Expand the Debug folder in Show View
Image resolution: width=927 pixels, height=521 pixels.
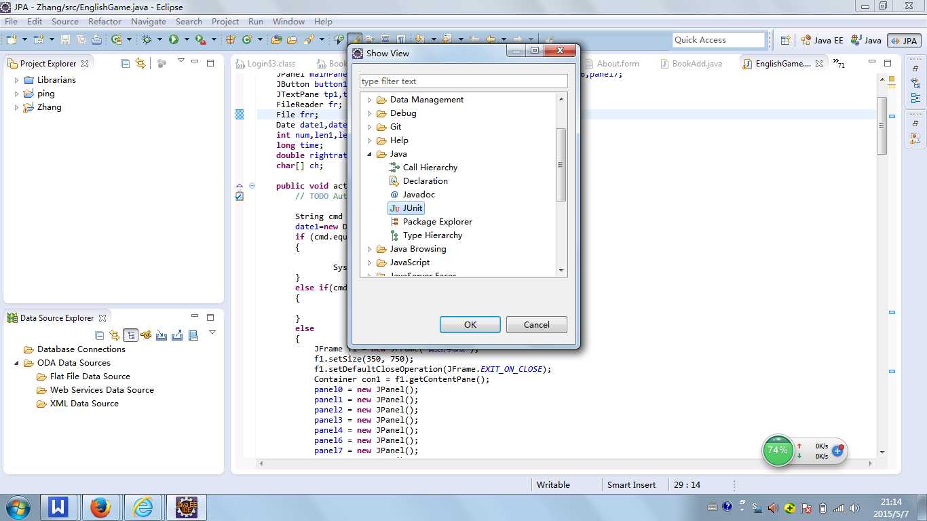[370, 113]
